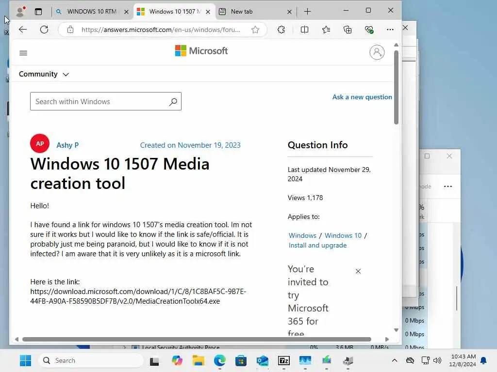Toggle split screen view

(x=304, y=30)
